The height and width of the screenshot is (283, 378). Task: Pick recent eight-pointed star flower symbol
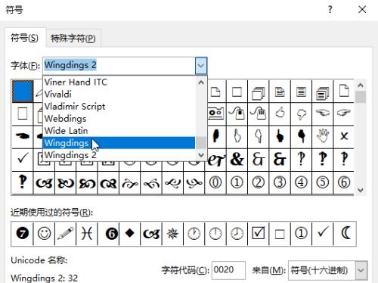click(x=172, y=234)
